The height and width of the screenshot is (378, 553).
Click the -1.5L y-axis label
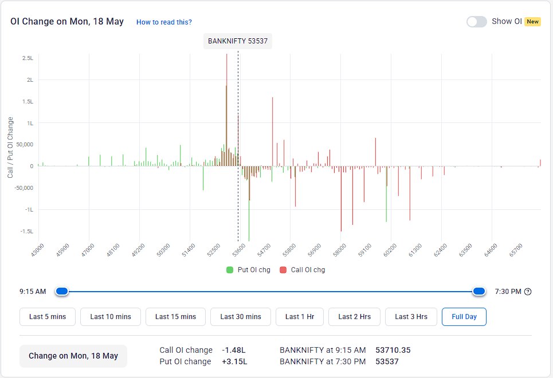tap(26, 231)
